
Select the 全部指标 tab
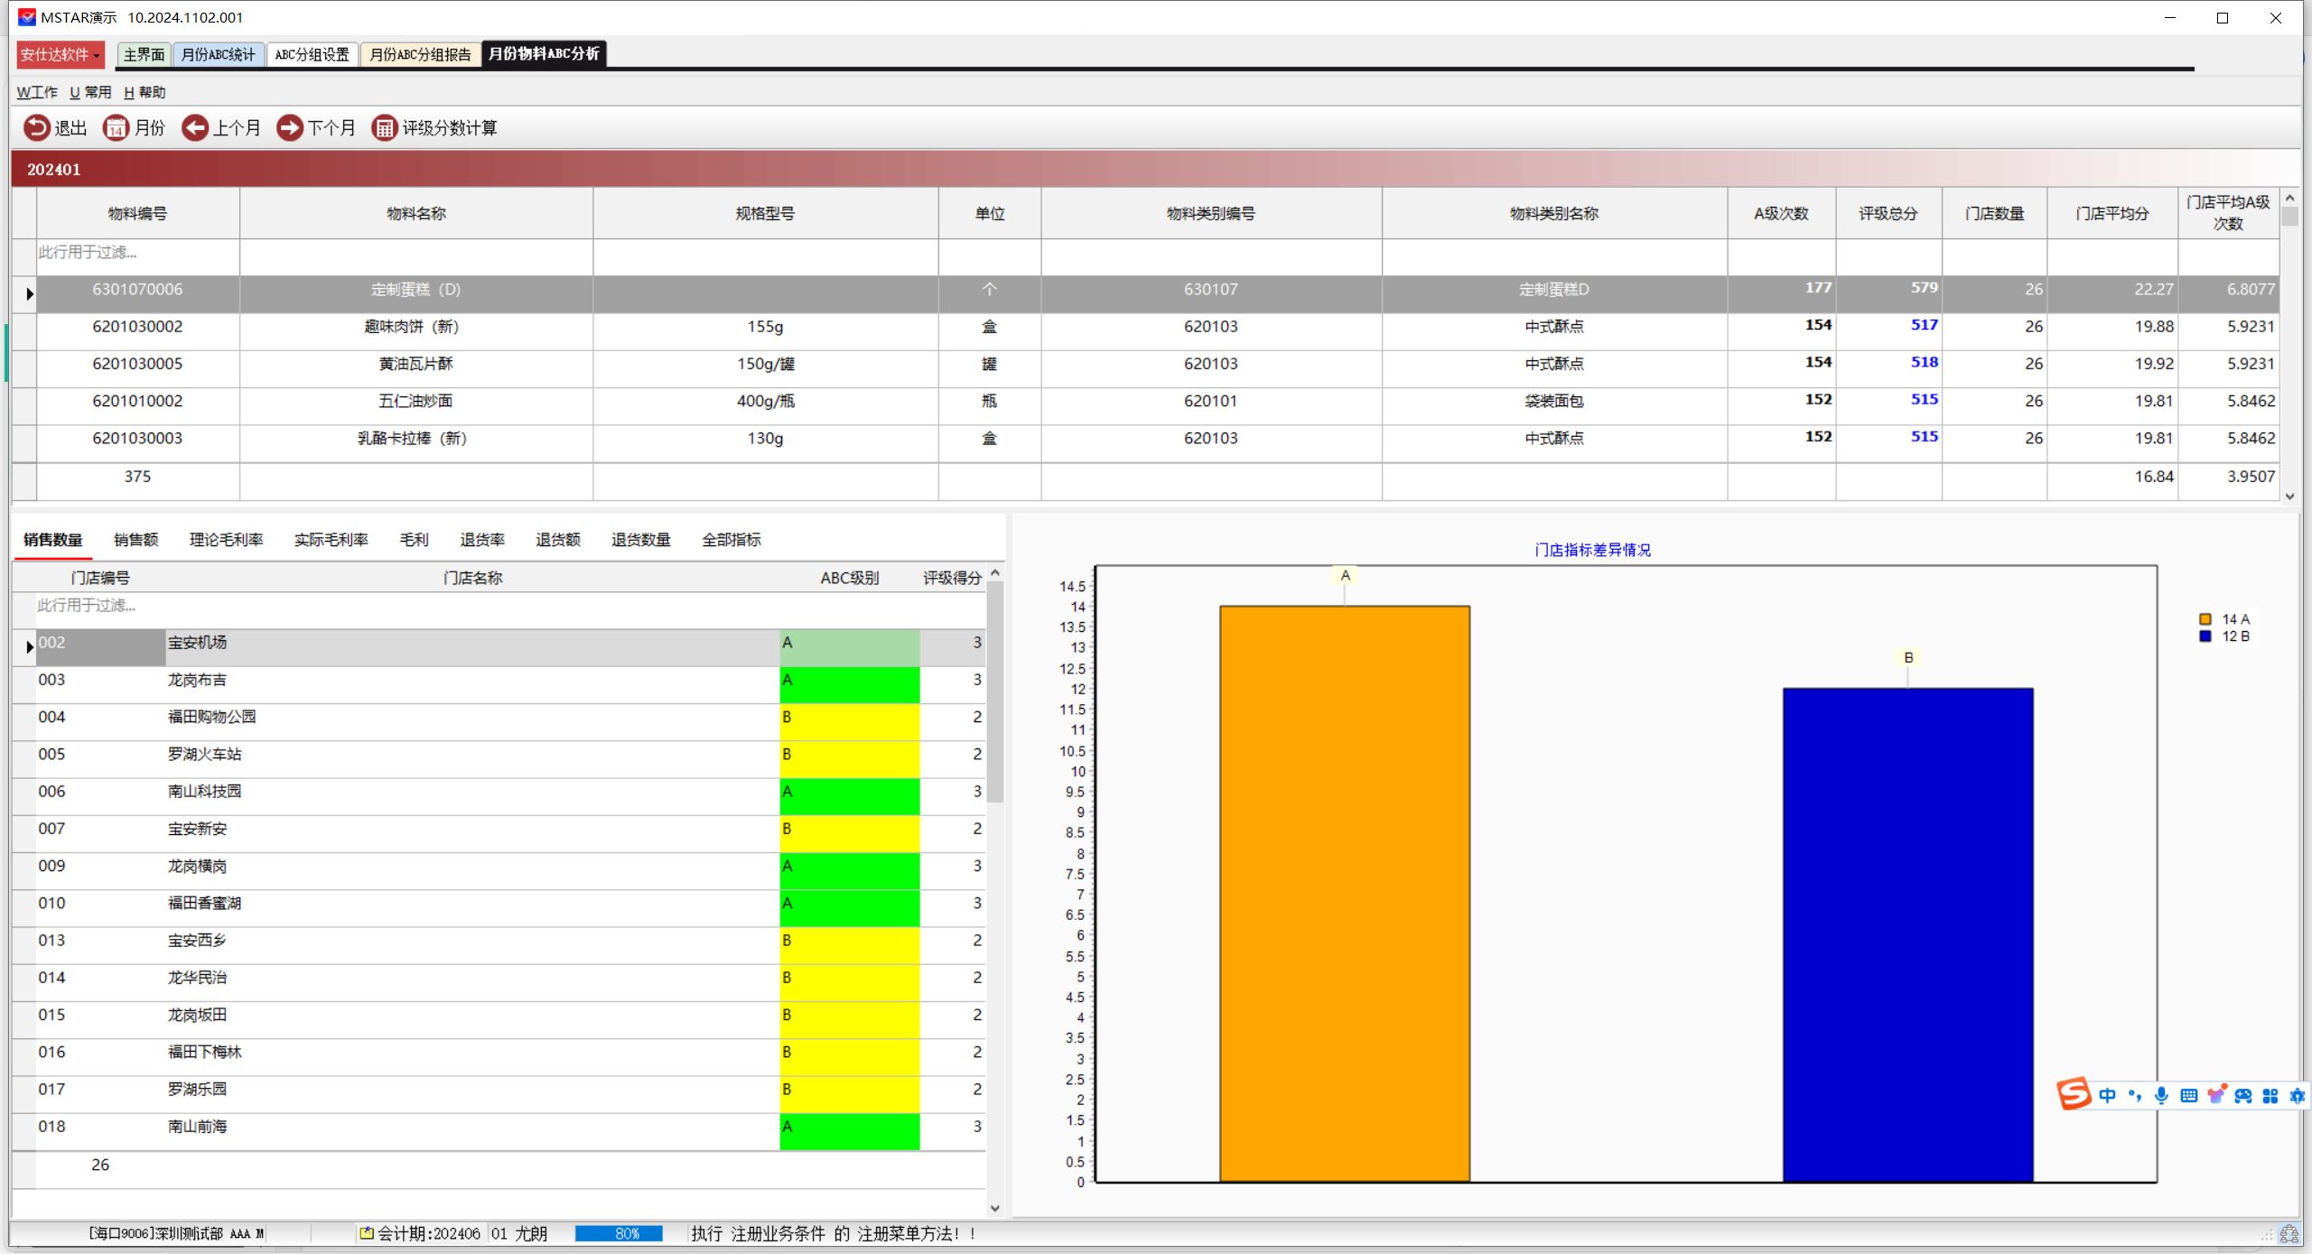pos(731,540)
